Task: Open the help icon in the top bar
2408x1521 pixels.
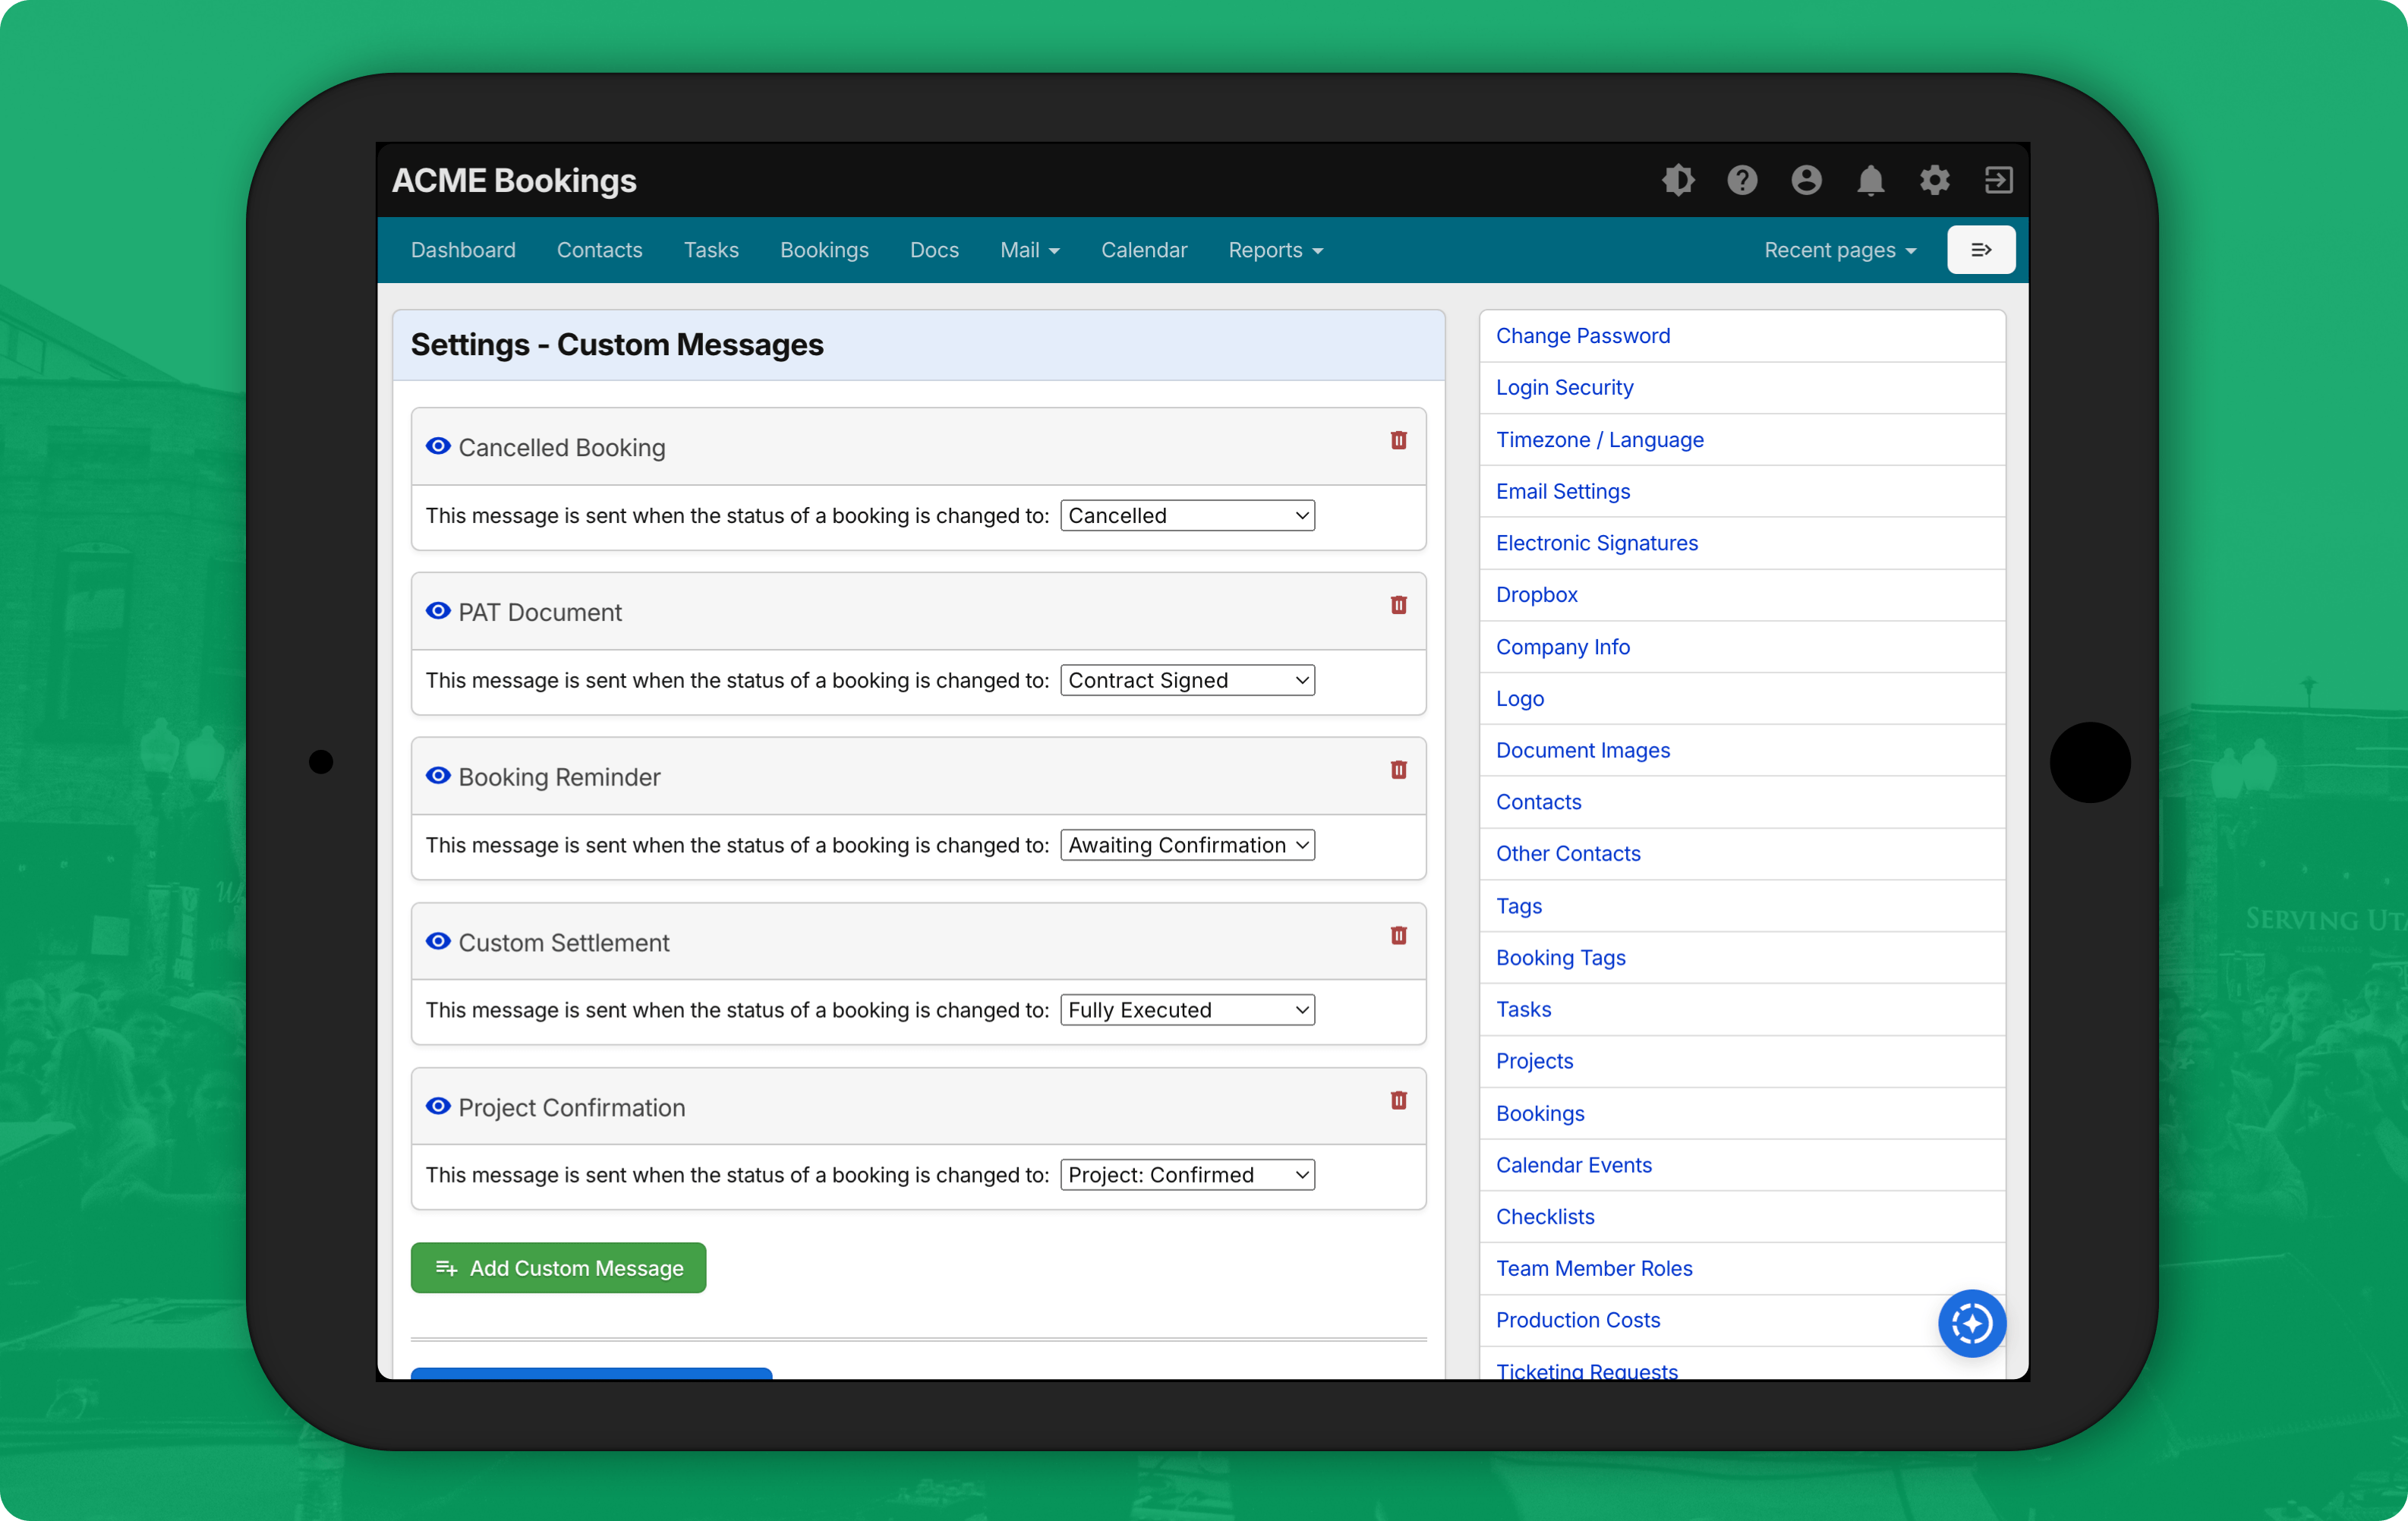Action: pyautogui.click(x=1742, y=180)
